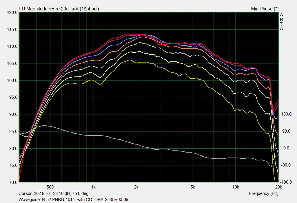Click the 5k frequency axis label
The width and height of the screenshot is (297, 203).
coord(193,187)
